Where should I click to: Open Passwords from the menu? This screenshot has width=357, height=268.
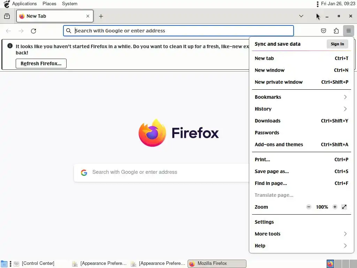[x=302, y=133]
